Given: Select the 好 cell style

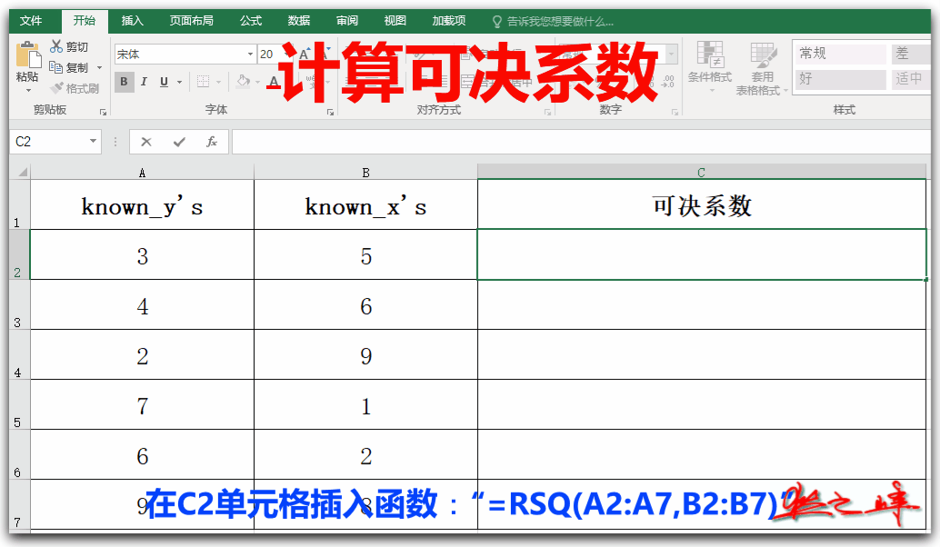Looking at the screenshot, I should (840, 78).
